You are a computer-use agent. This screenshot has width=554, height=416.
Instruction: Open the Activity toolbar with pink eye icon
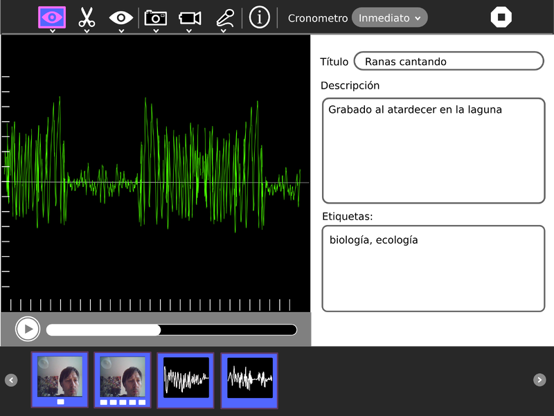pyautogui.click(x=52, y=17)
